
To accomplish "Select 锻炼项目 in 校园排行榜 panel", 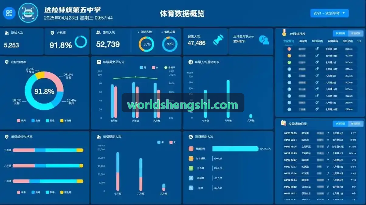I will (356, 33).
